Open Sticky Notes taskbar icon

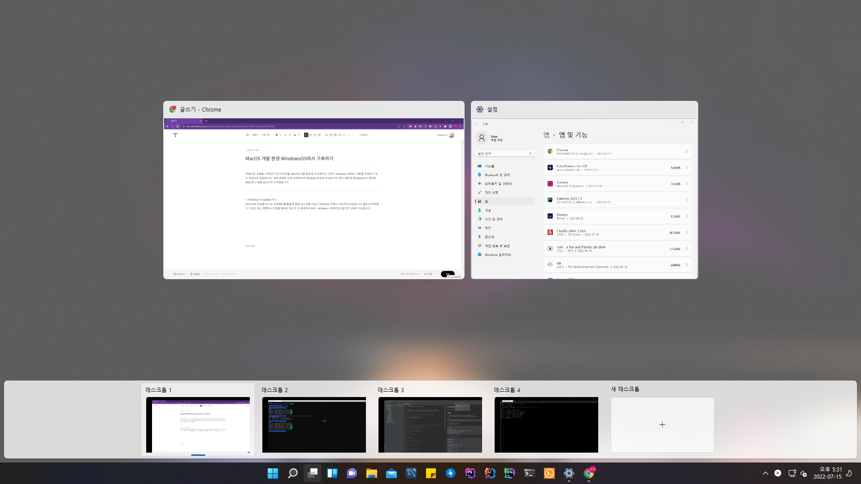(x=430, y=473)
